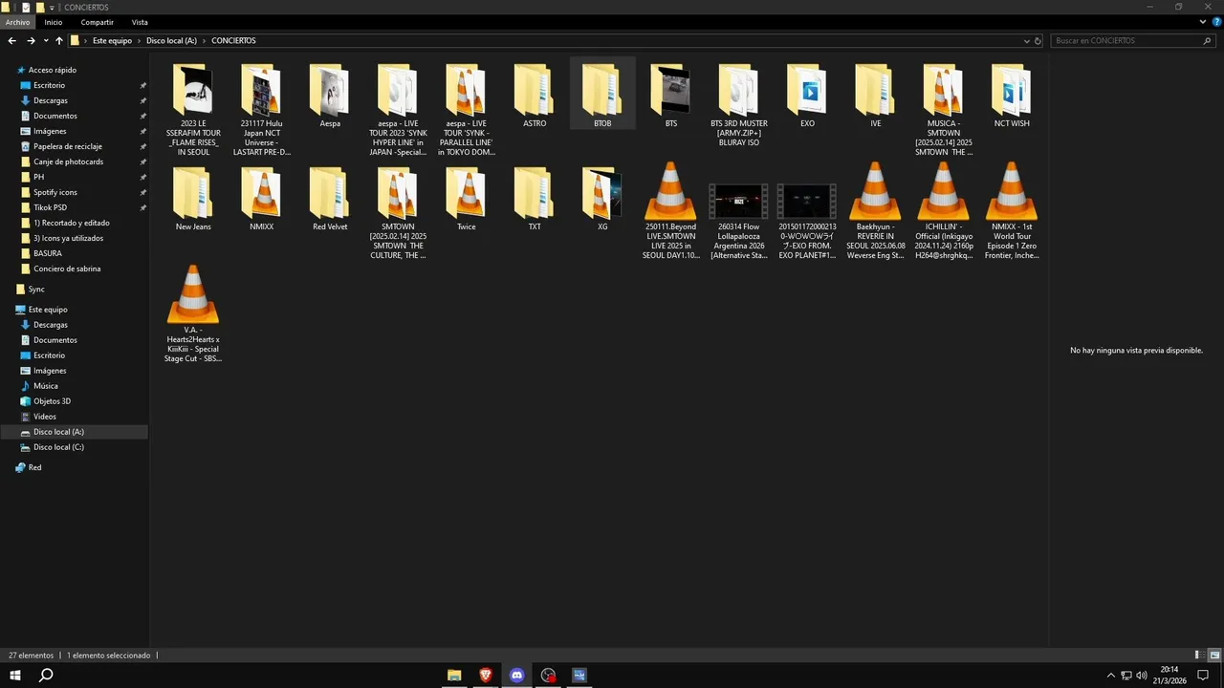1224x688 pixels.
Task: Click Disco local (A:) in the address breadcrumb
Action: (x=171, y=41)
